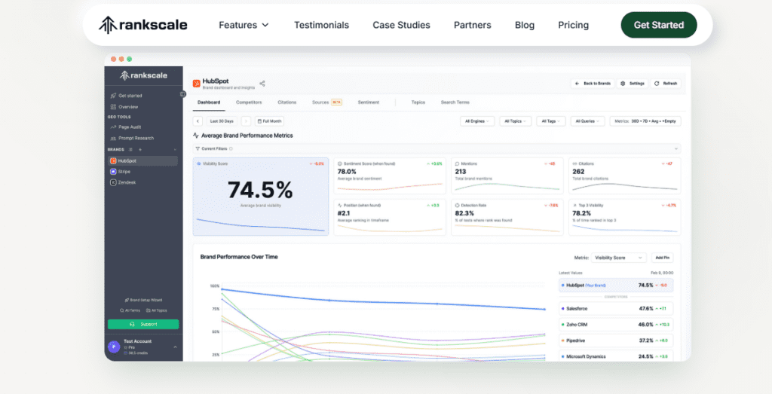Click the previous period arrow
The height and width of the screenshot is (394, 772).
tap(198, 121)
